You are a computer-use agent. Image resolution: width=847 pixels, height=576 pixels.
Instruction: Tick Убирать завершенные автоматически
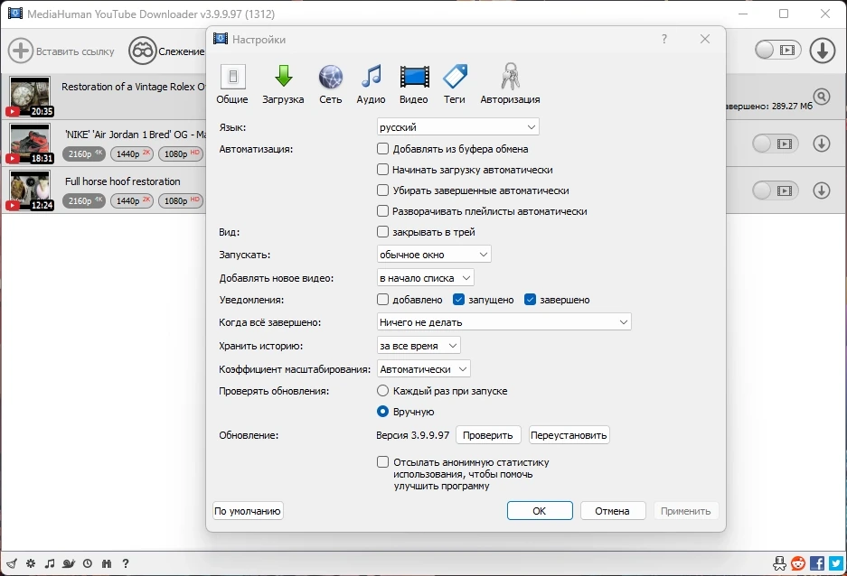click(382, 190)
